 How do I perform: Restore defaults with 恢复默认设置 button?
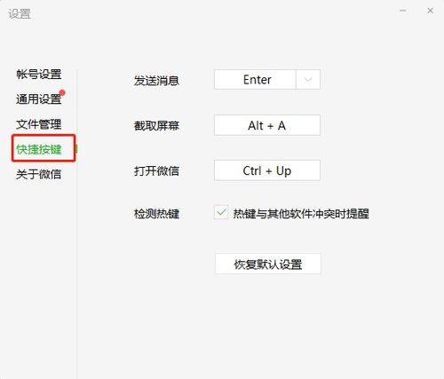pyautogui.click(x=268, y=264)
